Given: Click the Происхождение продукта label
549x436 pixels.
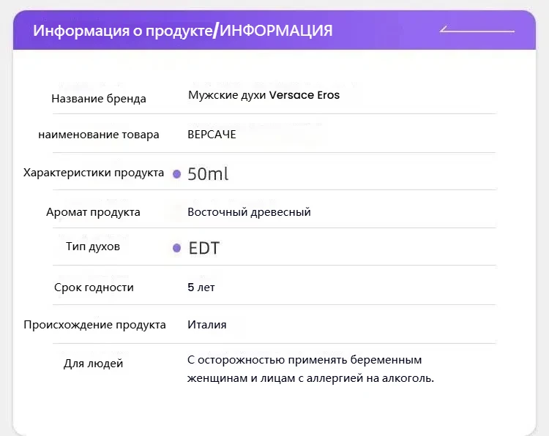Looking at the screenshot, I should (94, 325).
